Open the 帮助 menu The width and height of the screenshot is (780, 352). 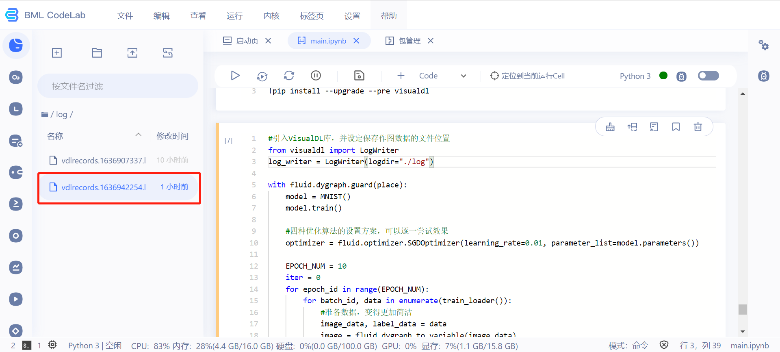coord(389,16)
